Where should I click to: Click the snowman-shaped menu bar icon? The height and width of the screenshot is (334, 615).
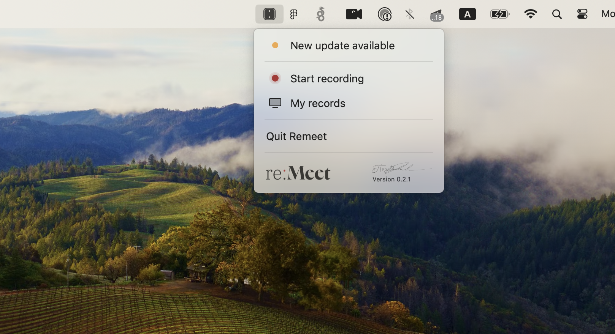pos(321,14)
